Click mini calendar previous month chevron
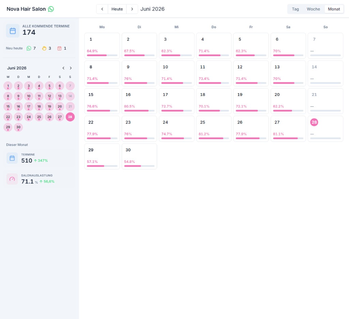 [63, 68]
